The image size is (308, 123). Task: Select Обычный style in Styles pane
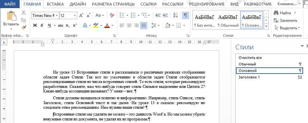(x=269, y=64)
